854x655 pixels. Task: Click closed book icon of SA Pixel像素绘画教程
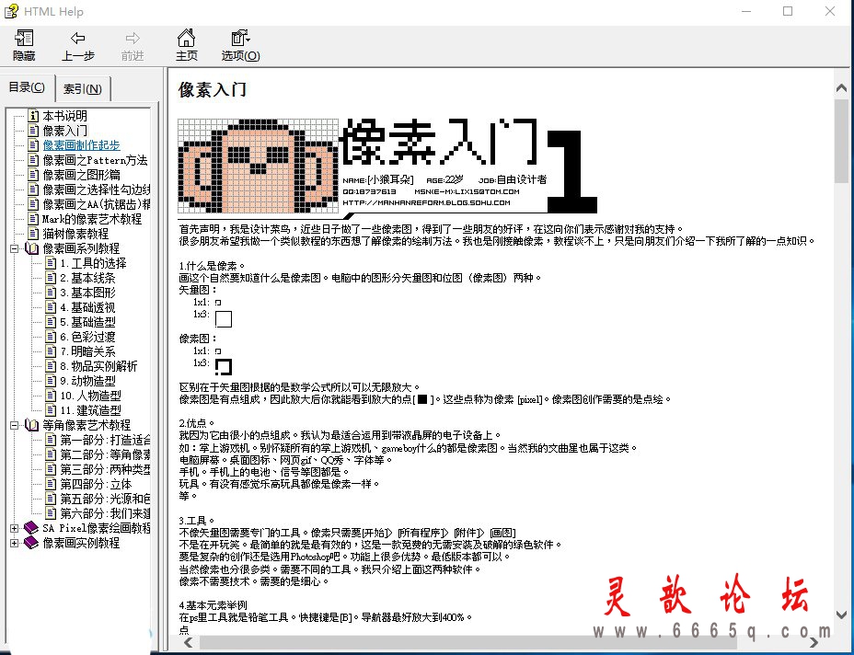(x=31, y=528)
